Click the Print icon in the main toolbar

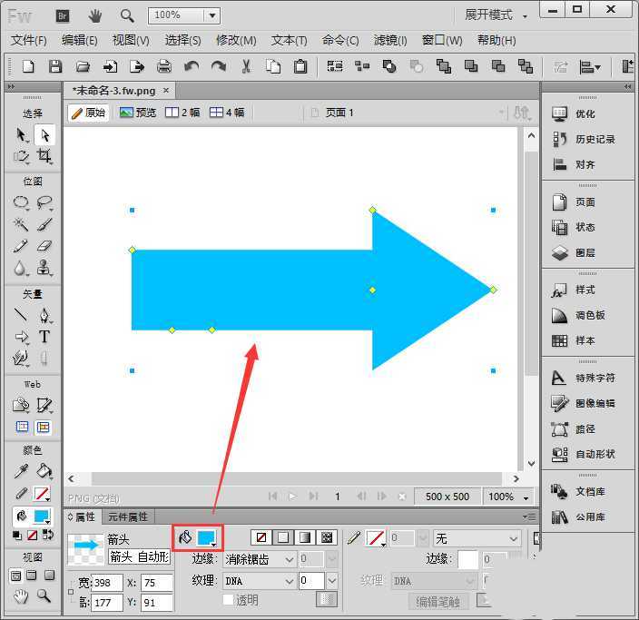163,66
